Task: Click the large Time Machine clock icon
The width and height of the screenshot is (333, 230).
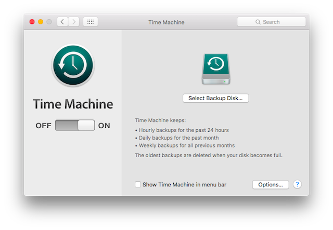Action: tap(73, 65)
